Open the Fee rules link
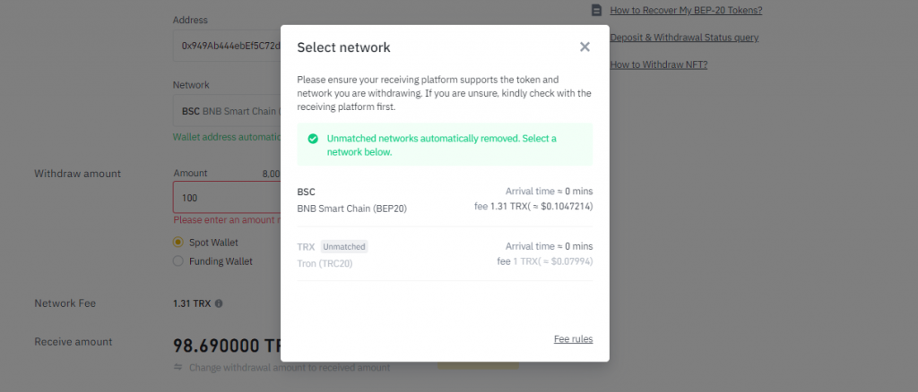This screenshot has width=918, height=392. pyautogui.click(x=573, y=339)
